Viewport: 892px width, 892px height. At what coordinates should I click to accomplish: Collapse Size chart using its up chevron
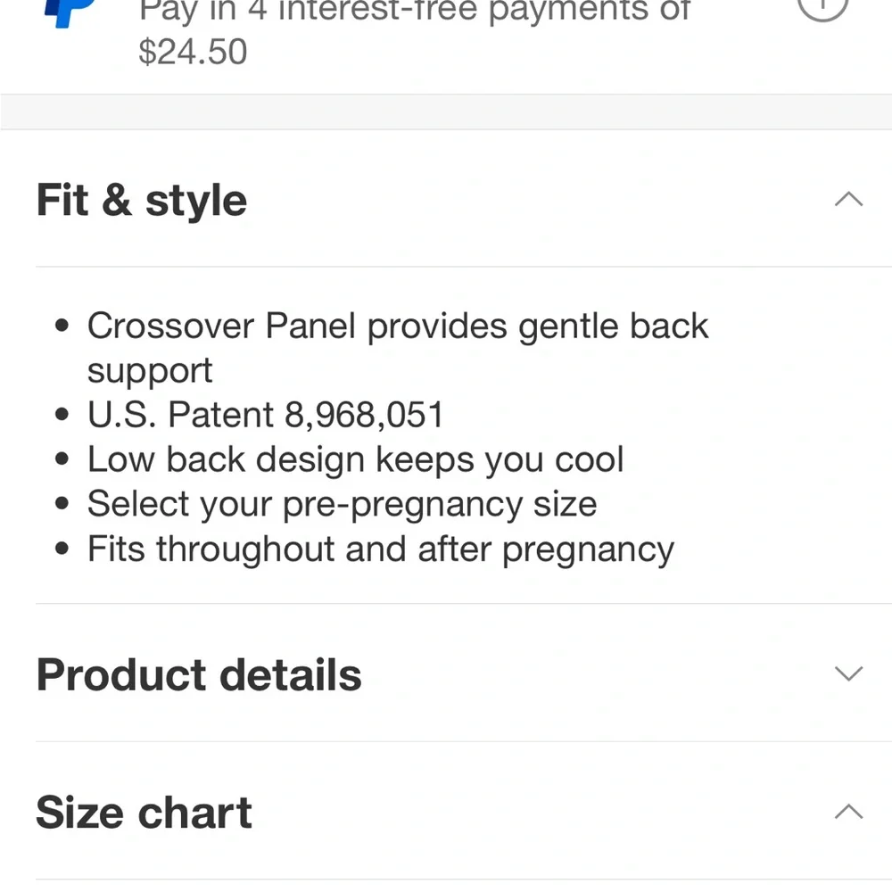848,811
